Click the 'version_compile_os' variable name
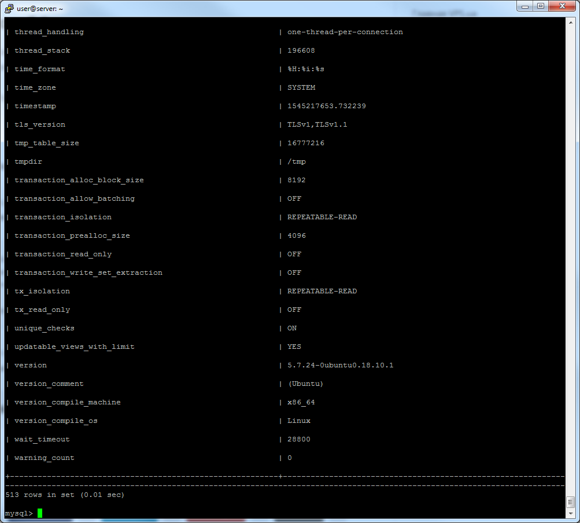The image size is (580, 523). [56, 421]
